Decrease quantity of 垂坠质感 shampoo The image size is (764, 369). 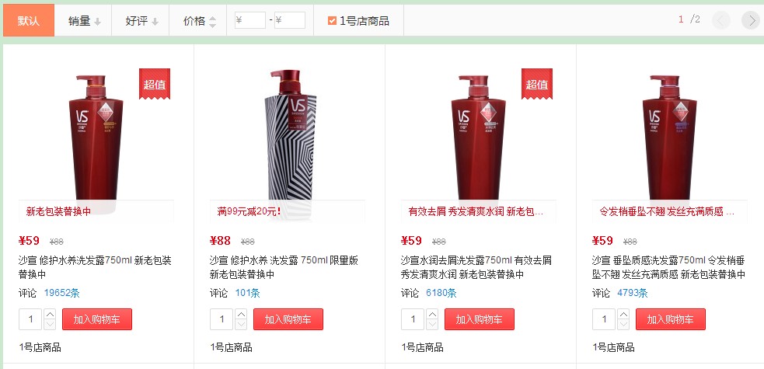coord(623,325)
